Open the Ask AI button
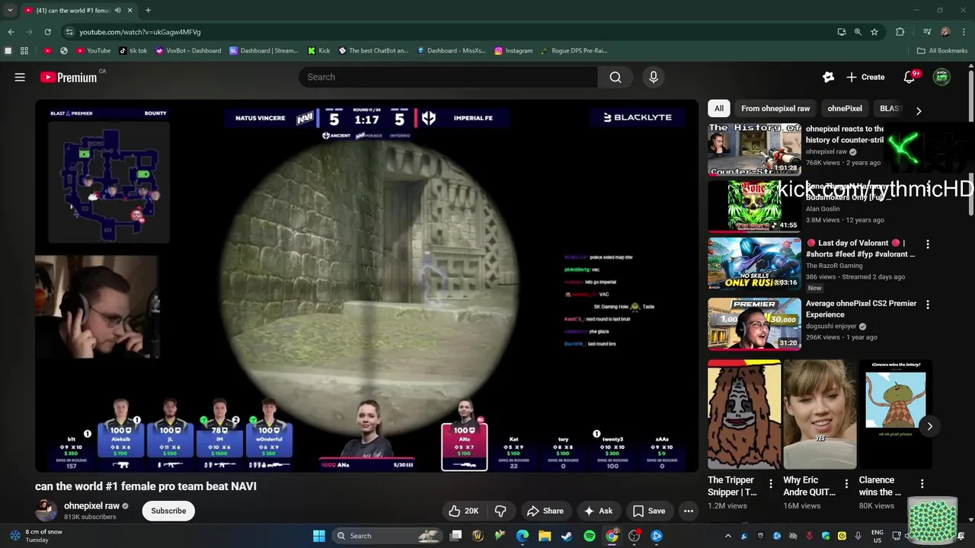The width and height of the screenshot is (975, 548). point(598,511)
